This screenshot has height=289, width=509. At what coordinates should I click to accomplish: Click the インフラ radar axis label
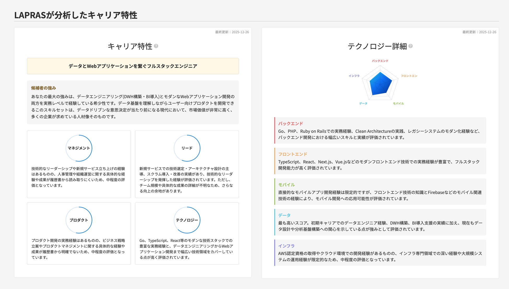pyautogui.click(x=354, y=76)
